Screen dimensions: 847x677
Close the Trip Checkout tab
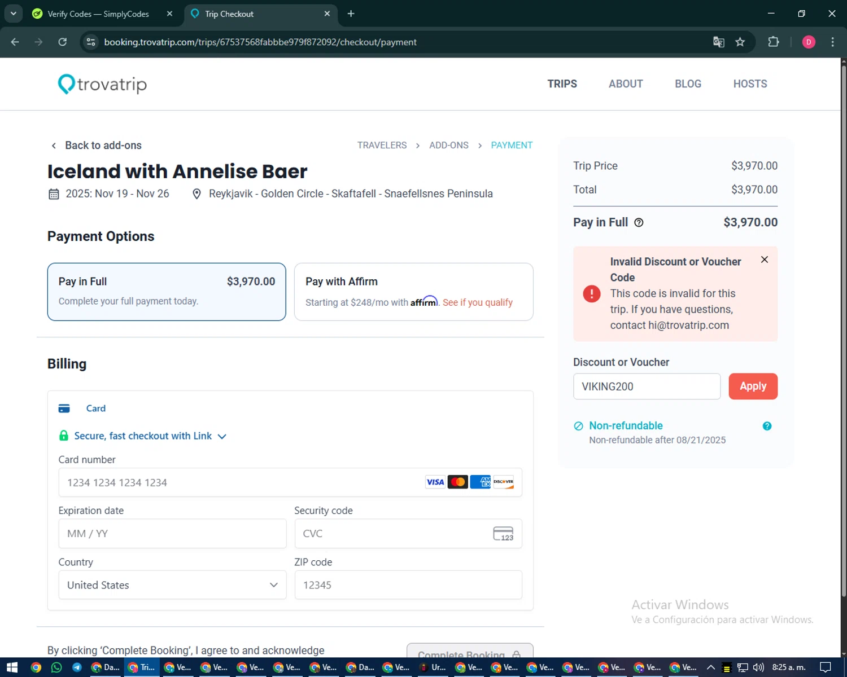pyautogui.click(x=327, y=14)
